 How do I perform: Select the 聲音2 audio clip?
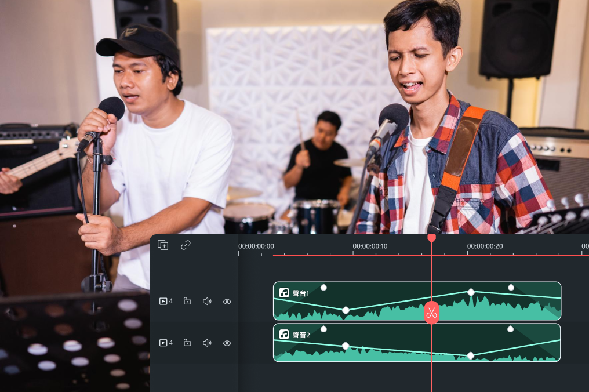[x=417, y=342]
